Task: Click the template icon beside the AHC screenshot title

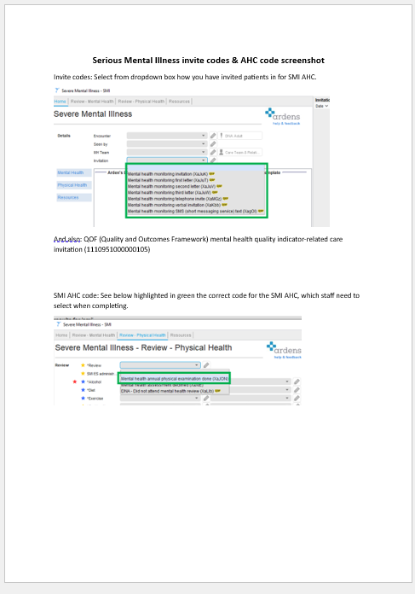Action: 58,324
